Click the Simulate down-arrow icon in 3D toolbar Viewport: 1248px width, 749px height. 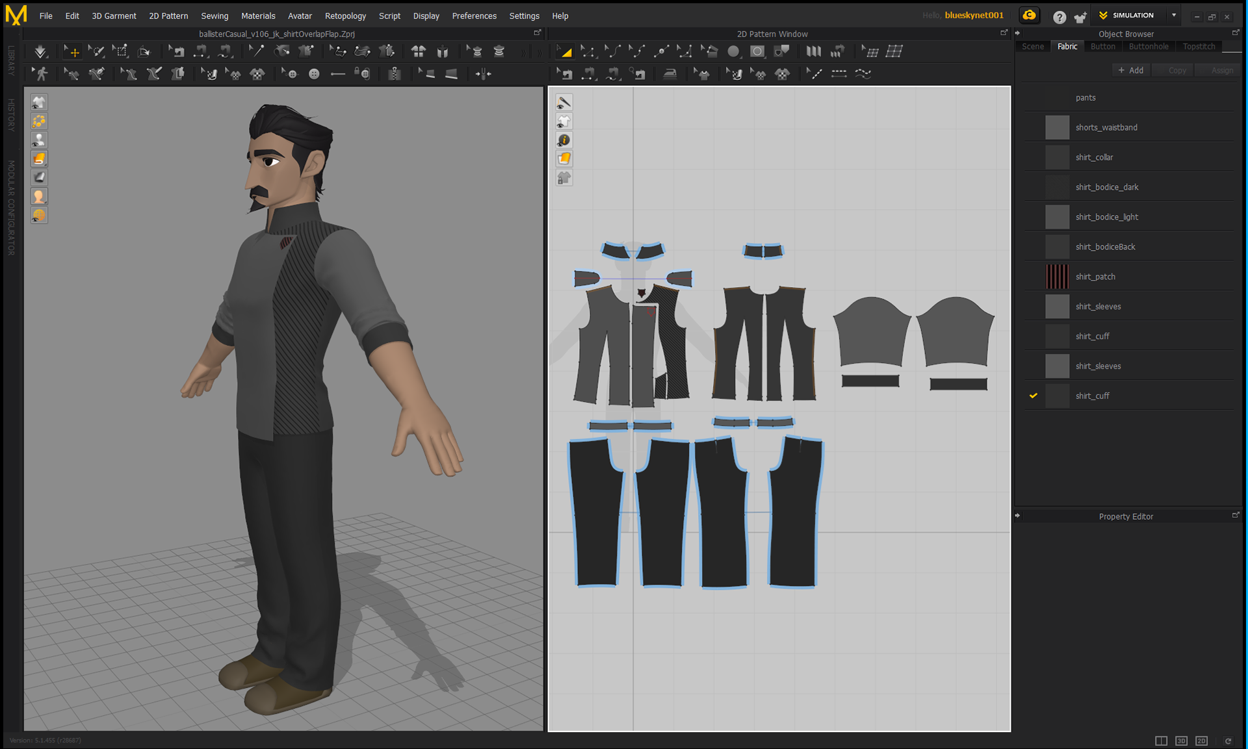pos(40,51)
